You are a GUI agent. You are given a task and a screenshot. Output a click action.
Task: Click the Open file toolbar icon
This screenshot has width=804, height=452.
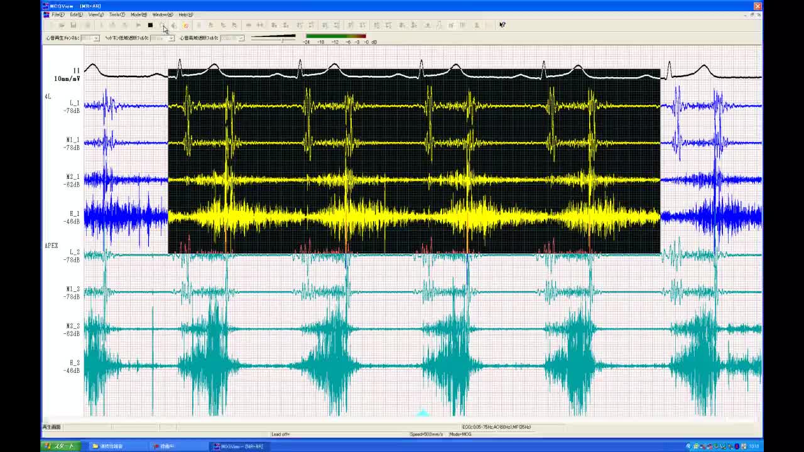point(62,25)
